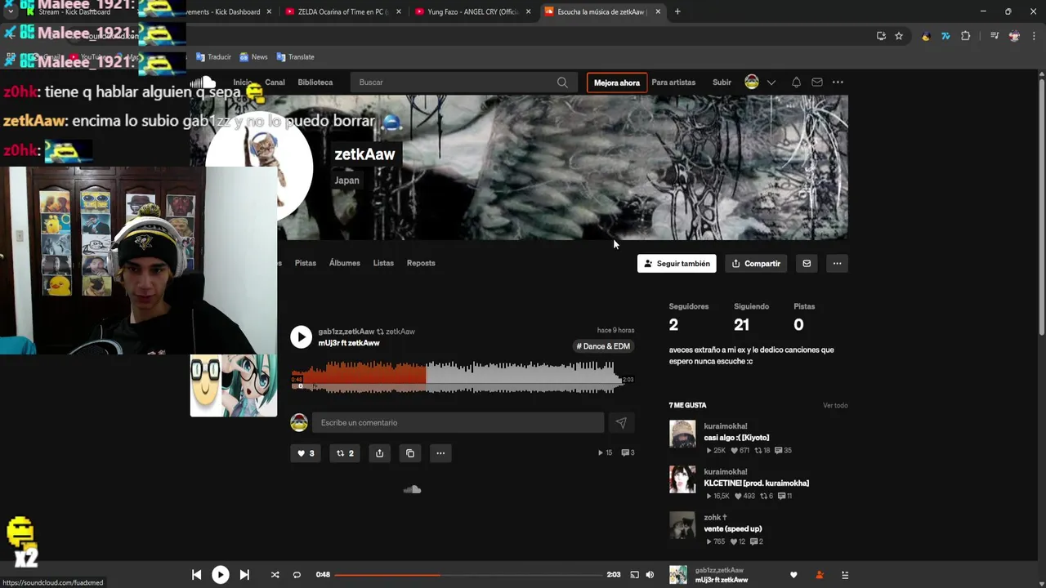Open the Pistas tab
The height and width of the screenshot is (588, 1046).
pos(306,263)
